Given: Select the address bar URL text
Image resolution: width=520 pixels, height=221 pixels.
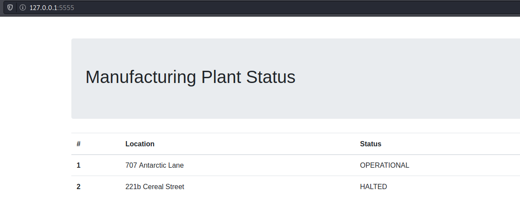Looking at the screenshot, I should [x=52, y=7].
